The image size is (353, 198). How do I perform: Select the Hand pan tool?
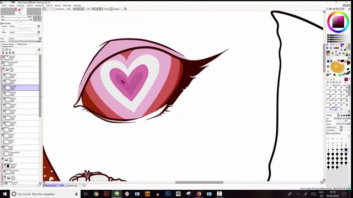click(337, 82)
